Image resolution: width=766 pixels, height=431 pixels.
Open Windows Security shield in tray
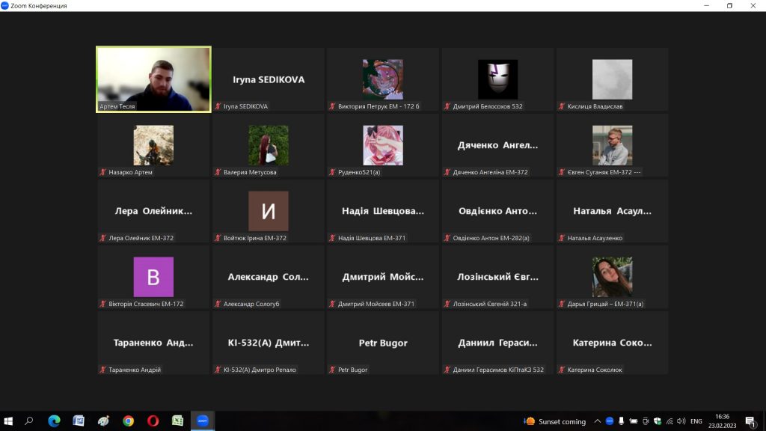point(658,421)
